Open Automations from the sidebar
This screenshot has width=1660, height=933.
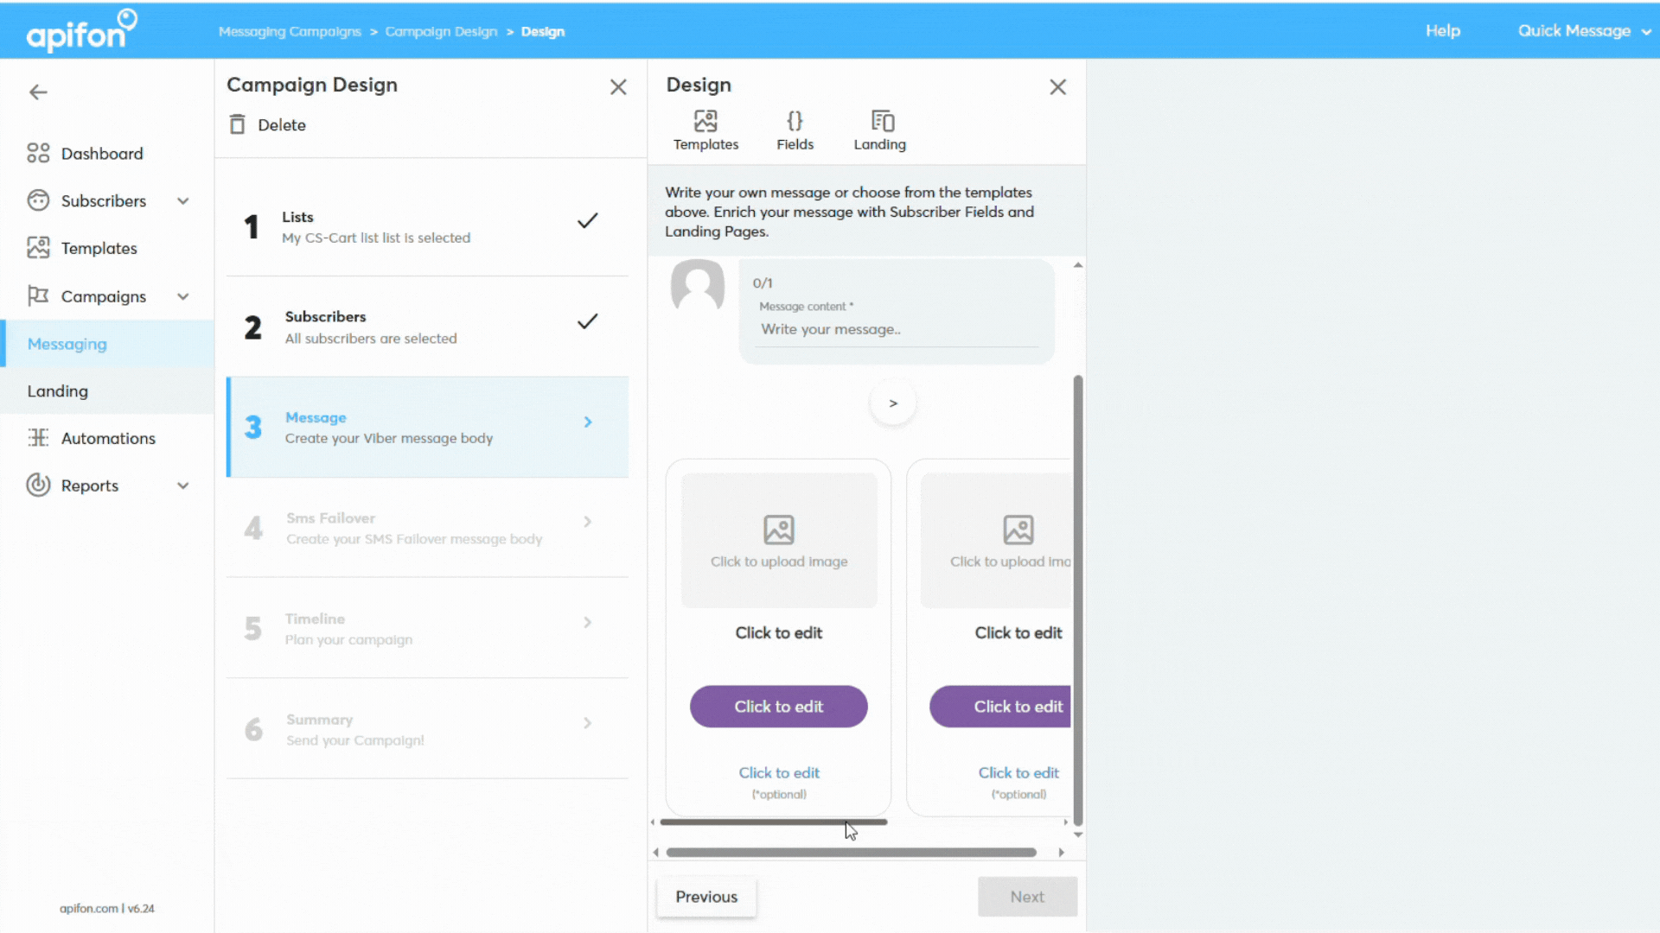pos(107,438)
